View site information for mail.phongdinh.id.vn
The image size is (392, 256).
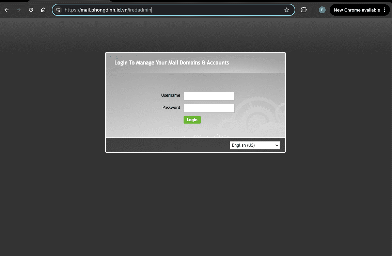pos(58,10)
